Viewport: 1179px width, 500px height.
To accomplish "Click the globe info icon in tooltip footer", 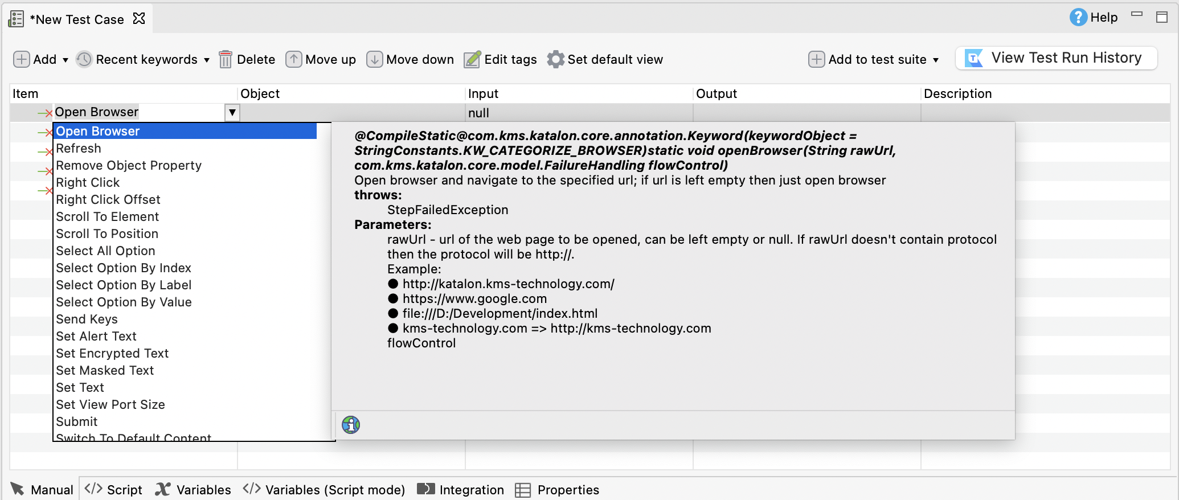I will pyautogui.click(x=351, y=425).
